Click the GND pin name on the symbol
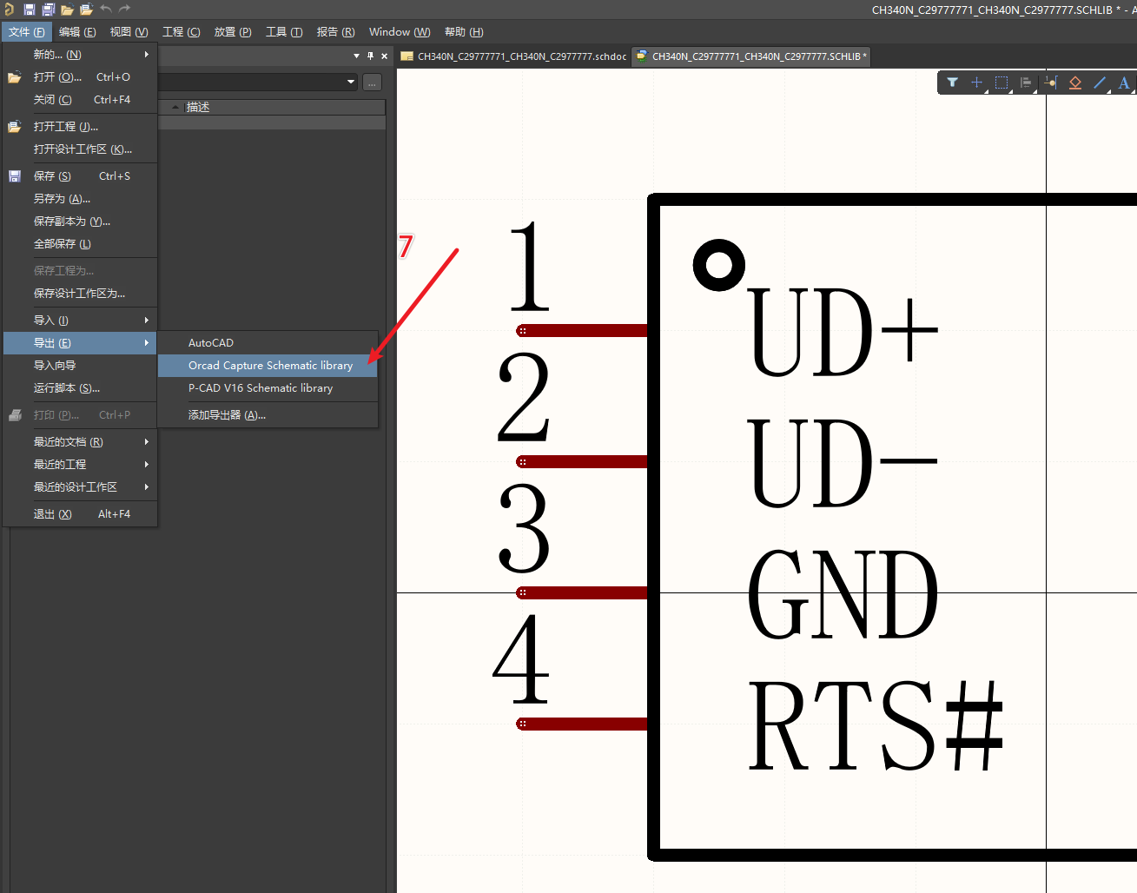 point(843,593)
